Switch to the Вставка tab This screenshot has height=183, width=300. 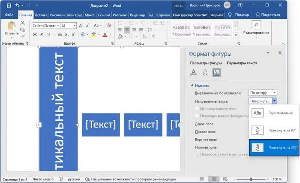coord(41,15)
